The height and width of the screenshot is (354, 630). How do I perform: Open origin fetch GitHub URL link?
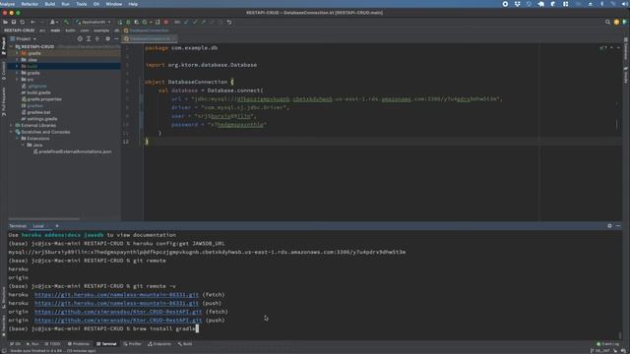click(x=118, y=312)
